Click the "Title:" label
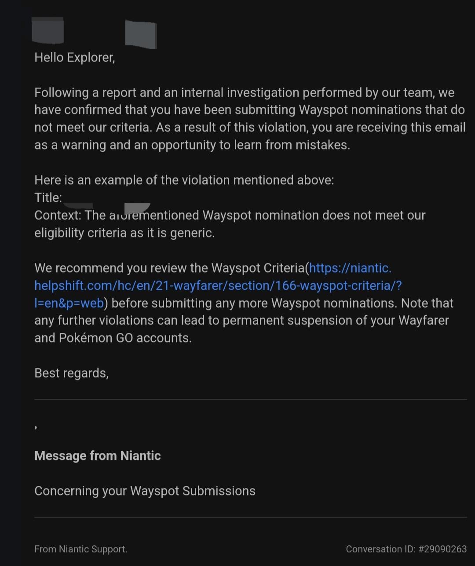This screenshot has width=475, height=566. coord(48,197)
